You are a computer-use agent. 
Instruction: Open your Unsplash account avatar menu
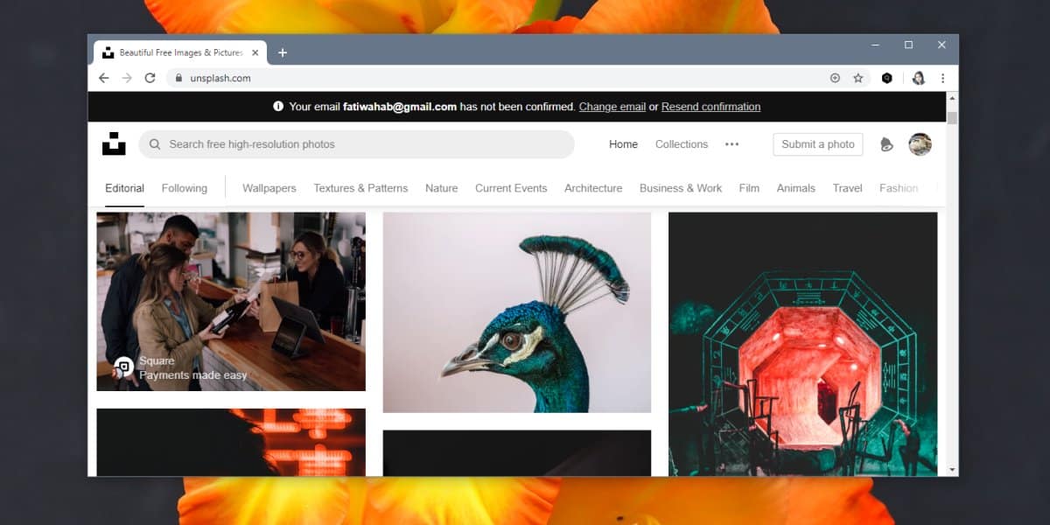coord(920,143)
